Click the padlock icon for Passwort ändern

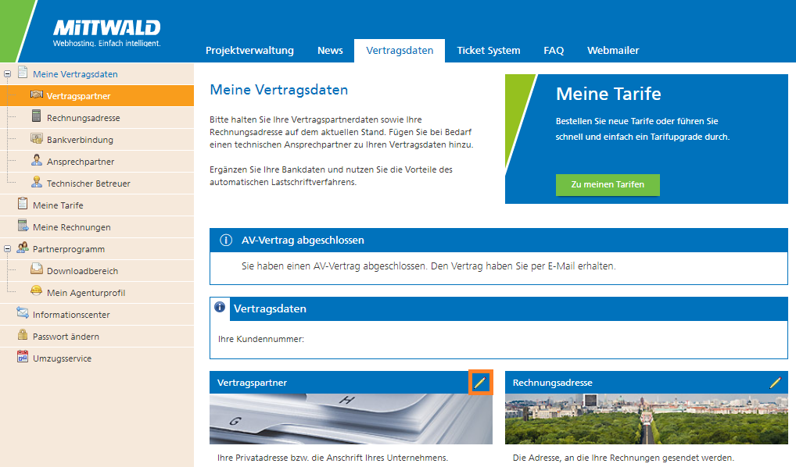pos(23,334)
